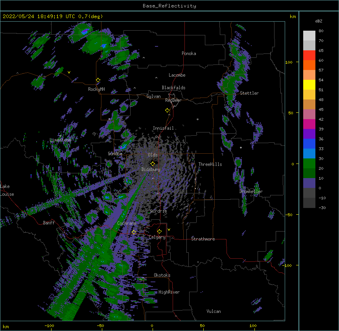Click the Calgary city label
The width and height of the screenshot is (339, 331).
coord(157,237)
